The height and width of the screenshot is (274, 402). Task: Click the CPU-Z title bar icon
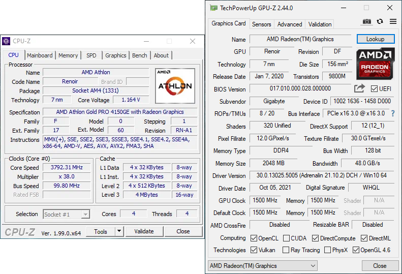(6, 41)
